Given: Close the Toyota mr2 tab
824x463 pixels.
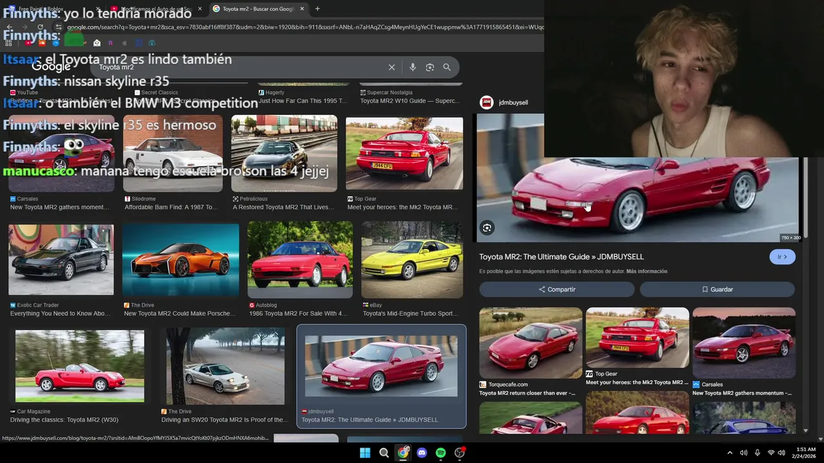Looking at the screenshot, I should (302, 9).
